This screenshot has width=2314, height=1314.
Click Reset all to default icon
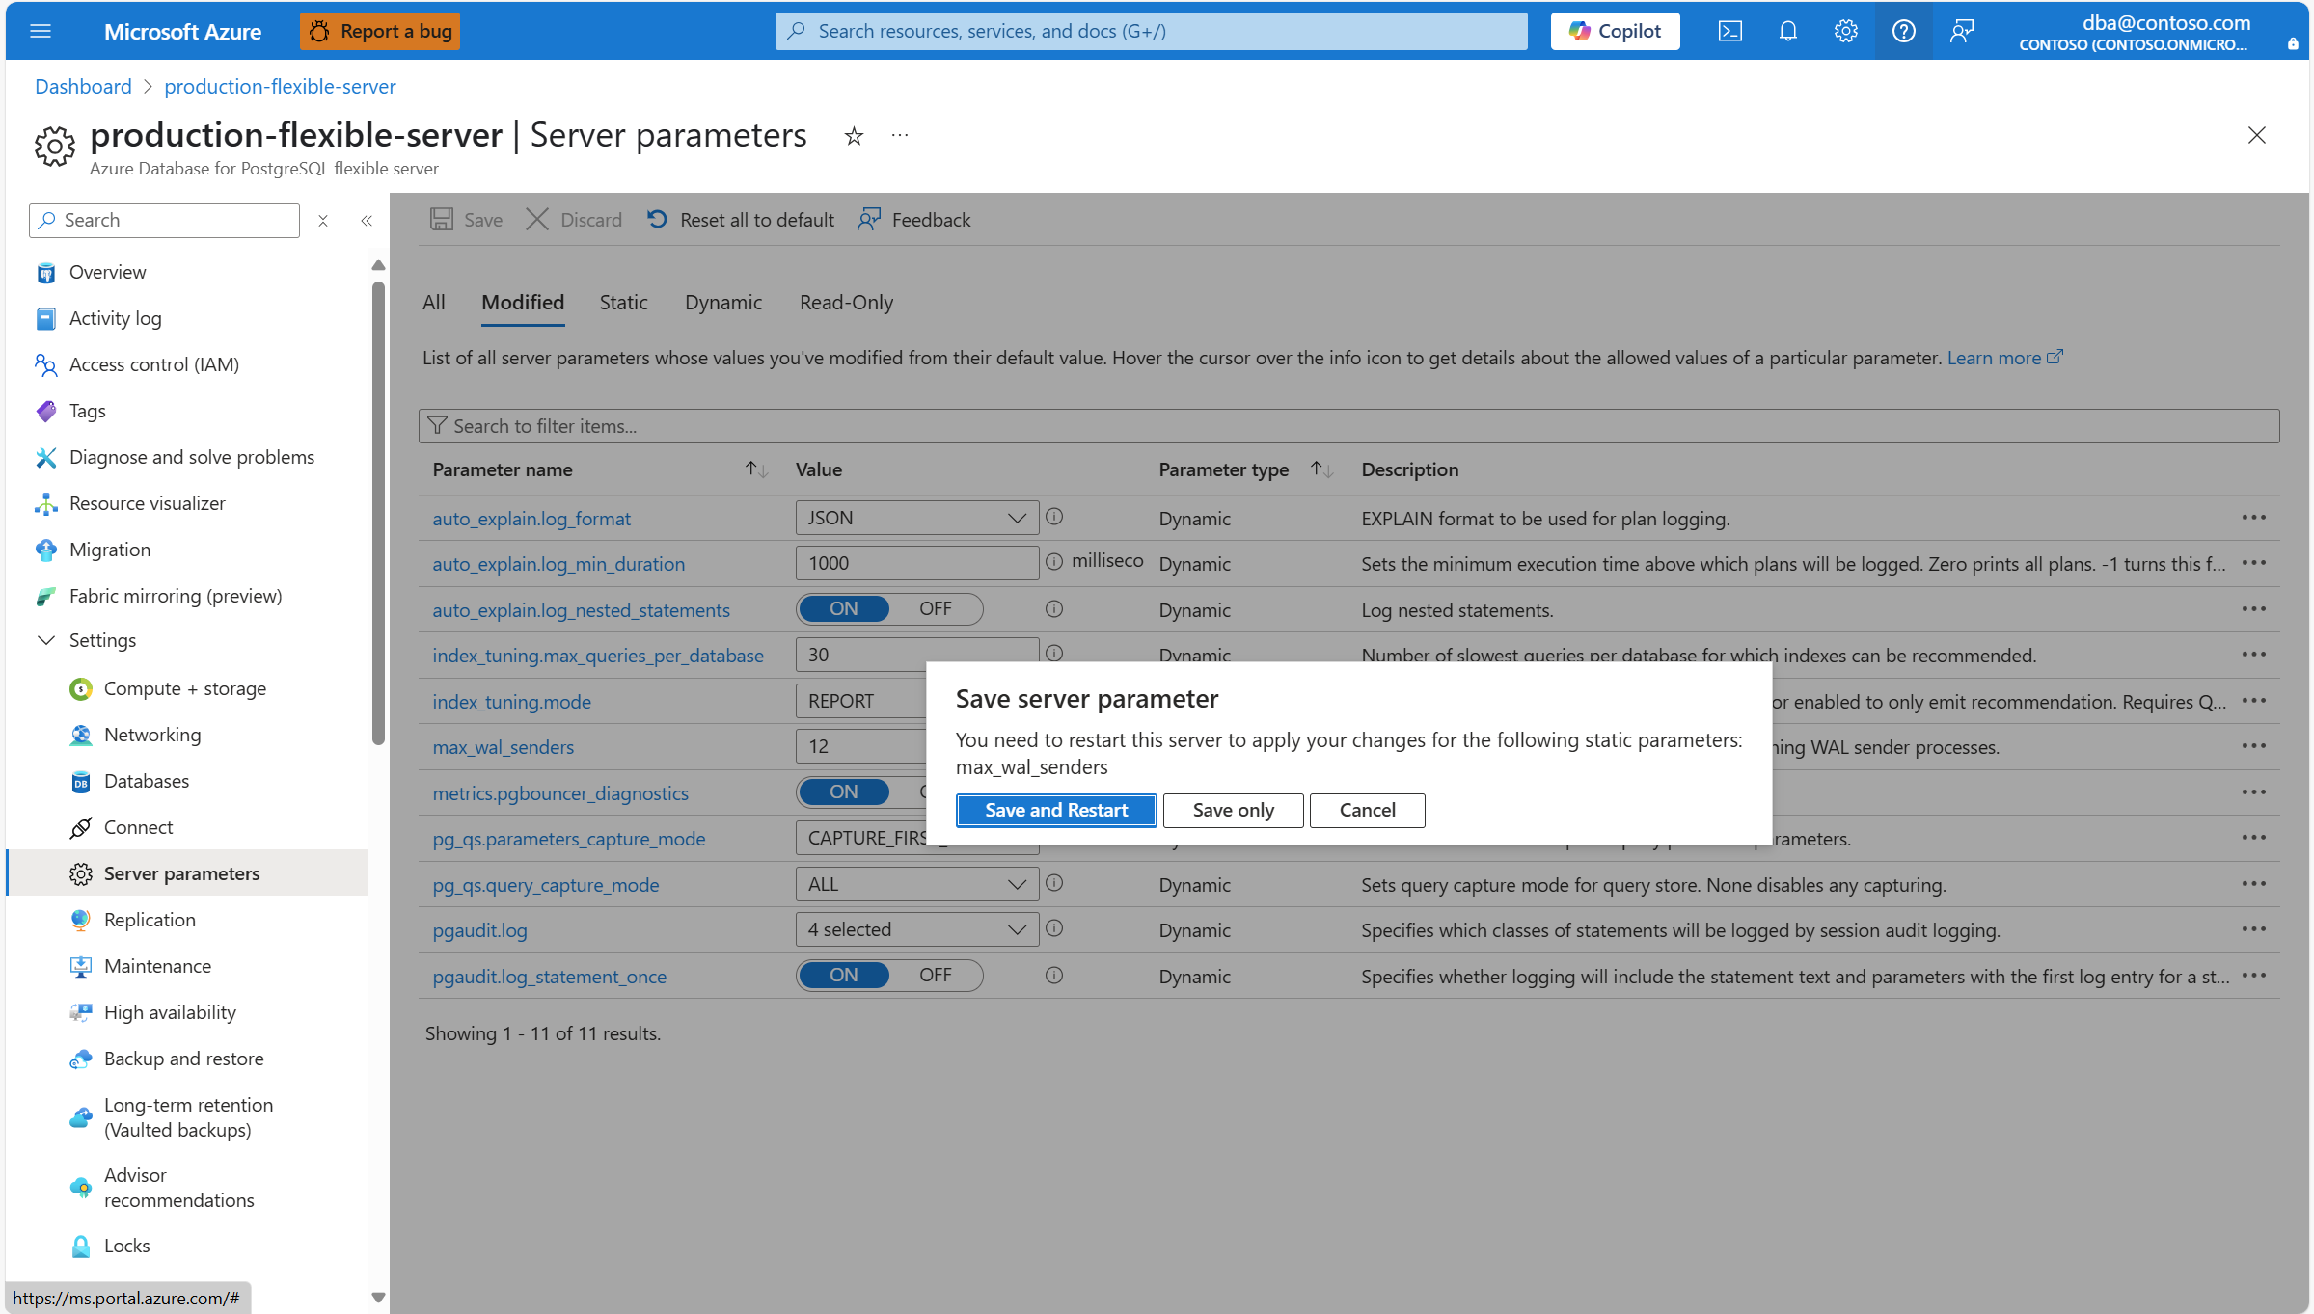(x=657, y=220)
